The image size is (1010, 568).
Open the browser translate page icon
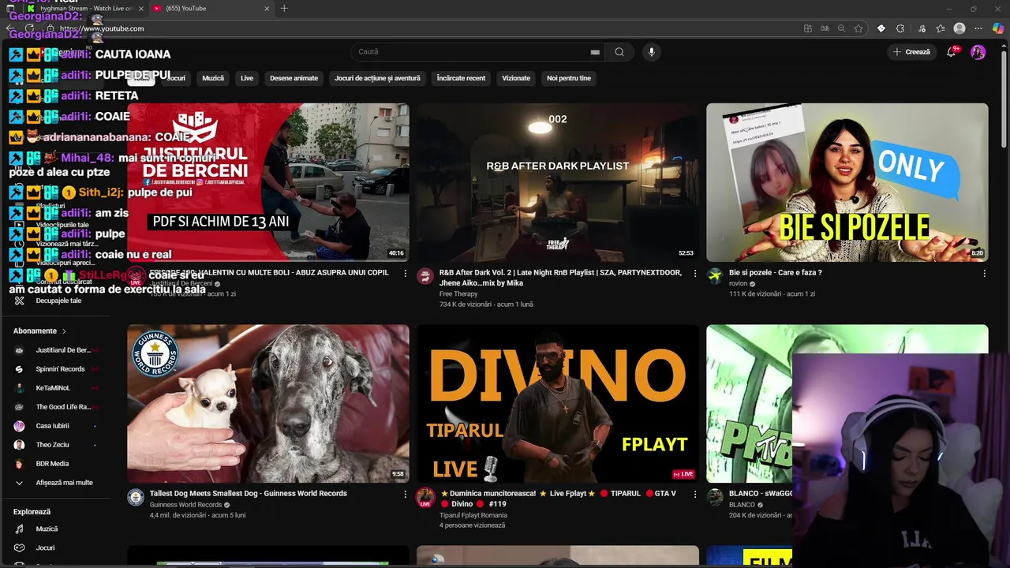point(825,28)
